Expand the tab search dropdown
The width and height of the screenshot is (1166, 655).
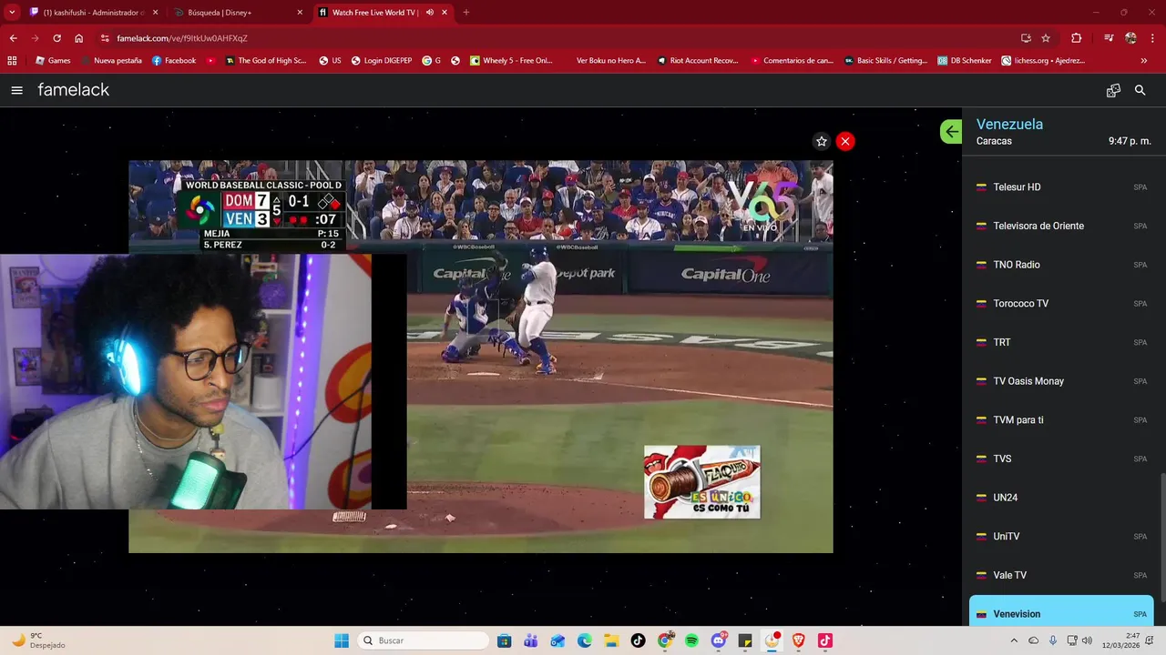[x=12, y=13]
